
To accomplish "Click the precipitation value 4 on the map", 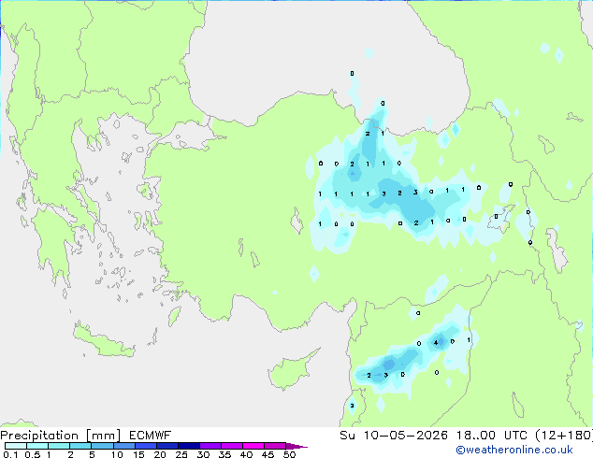I will [436, 342].
